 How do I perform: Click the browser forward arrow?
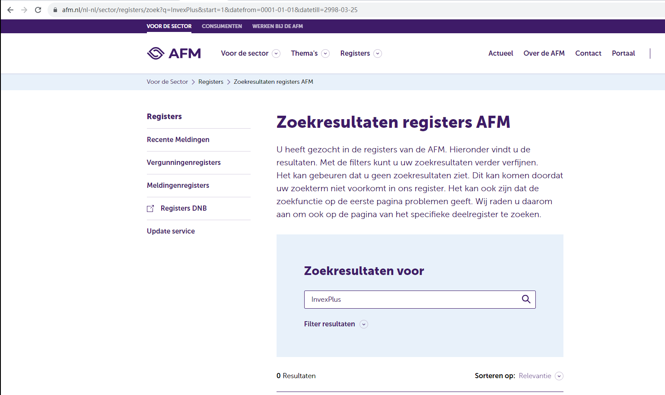(24, 10)
